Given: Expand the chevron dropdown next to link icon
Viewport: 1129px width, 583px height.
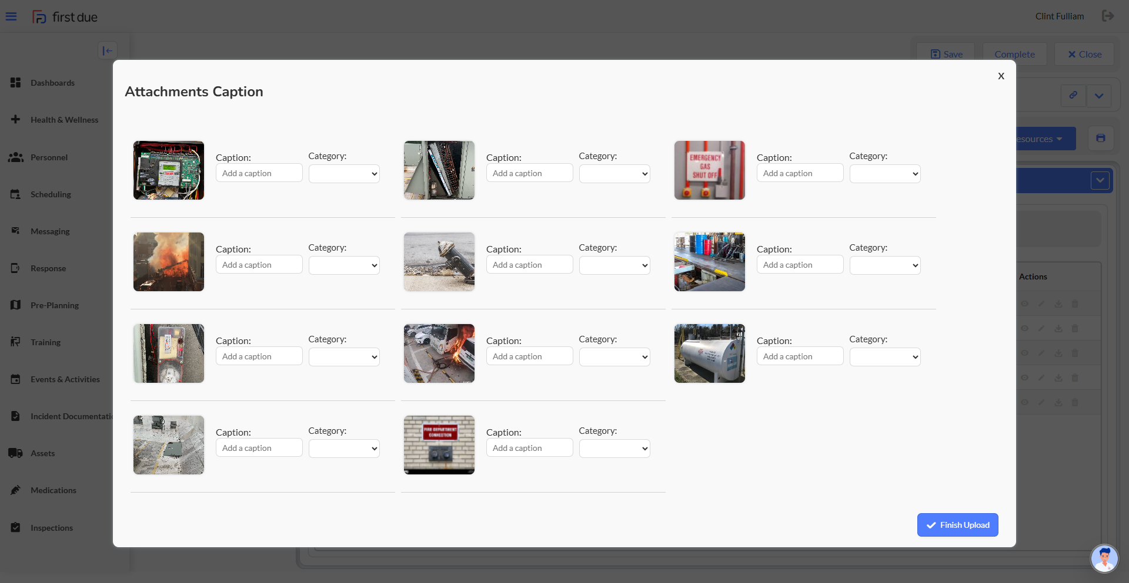Looking at the screenshot, I should (x=1099, y=95).
